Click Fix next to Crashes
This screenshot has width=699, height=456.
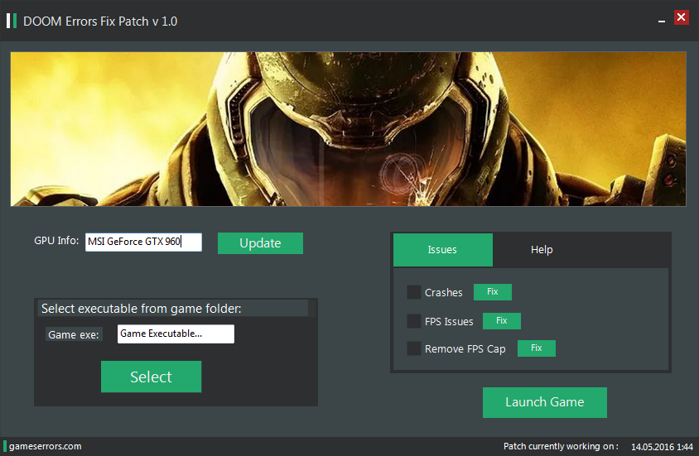pyautogui.click(x=492, y=291)
